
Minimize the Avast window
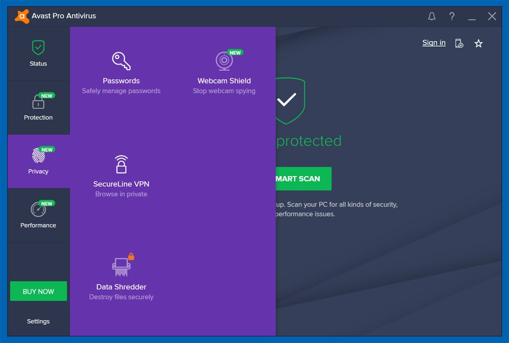tap(472, 17)
